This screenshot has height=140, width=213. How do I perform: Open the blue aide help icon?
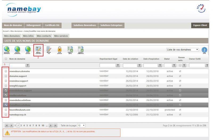click(204, 50)
